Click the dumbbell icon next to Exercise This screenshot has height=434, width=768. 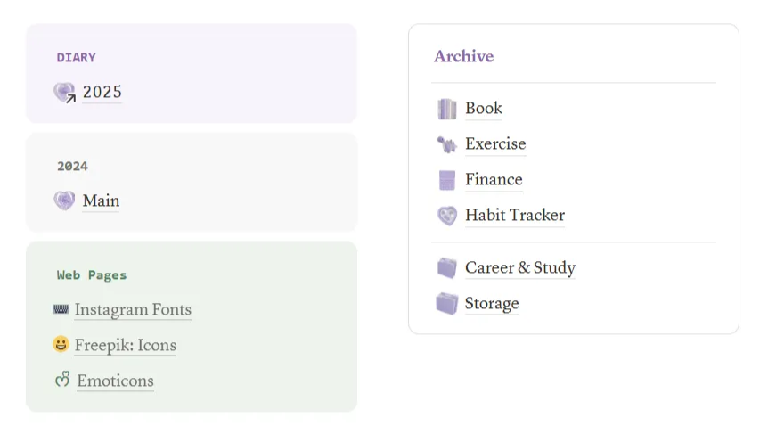coord(446,144)
